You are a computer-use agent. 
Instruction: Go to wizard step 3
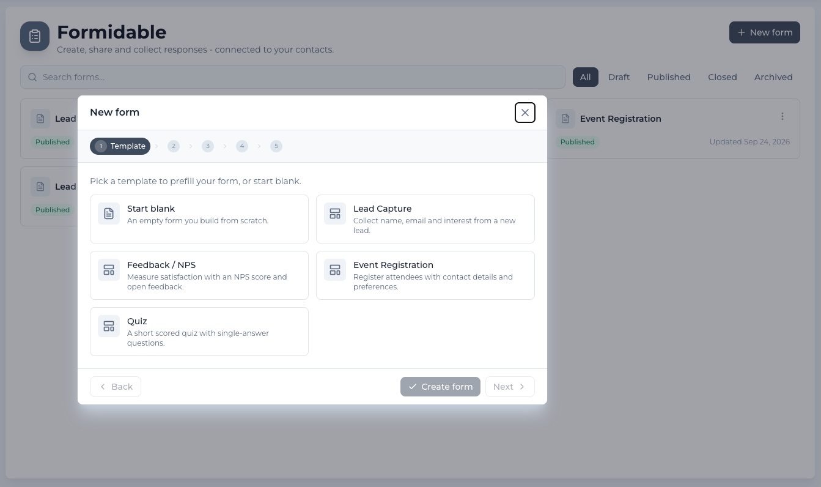coord(208,146)
